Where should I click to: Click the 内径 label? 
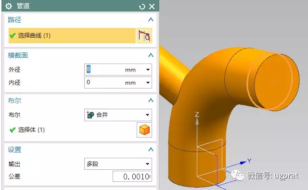pyautogui.click(x=14, y=82)
